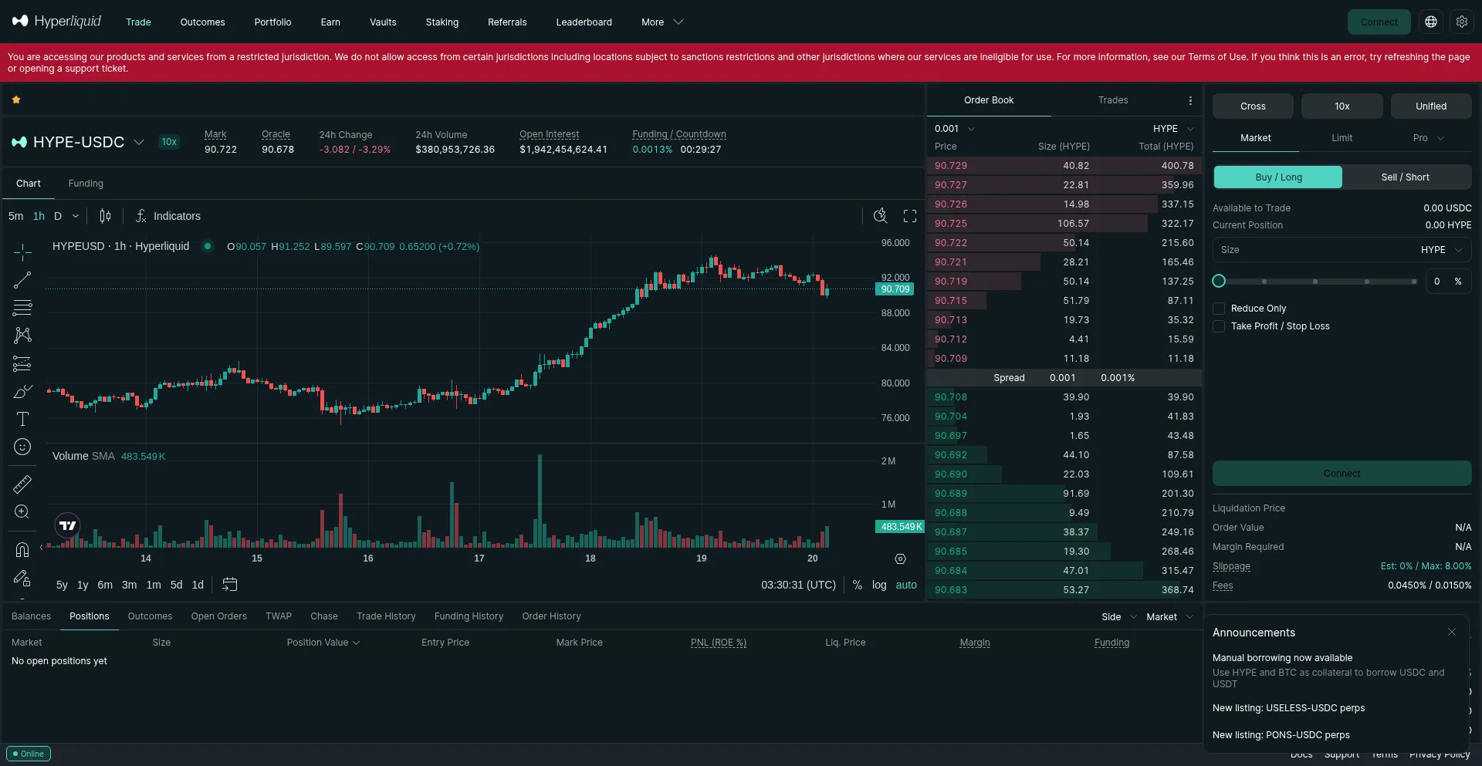Open positions Side filter dropdown
The image size is (1482, 766).
(x=1118, y=617)
